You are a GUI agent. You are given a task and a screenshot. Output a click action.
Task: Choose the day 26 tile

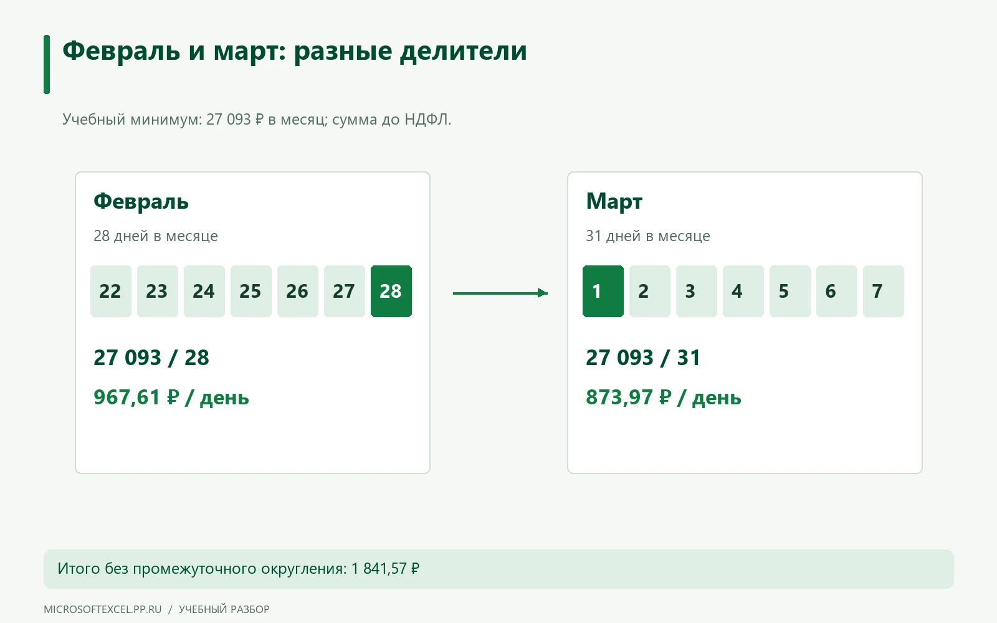tap(298, 291)
